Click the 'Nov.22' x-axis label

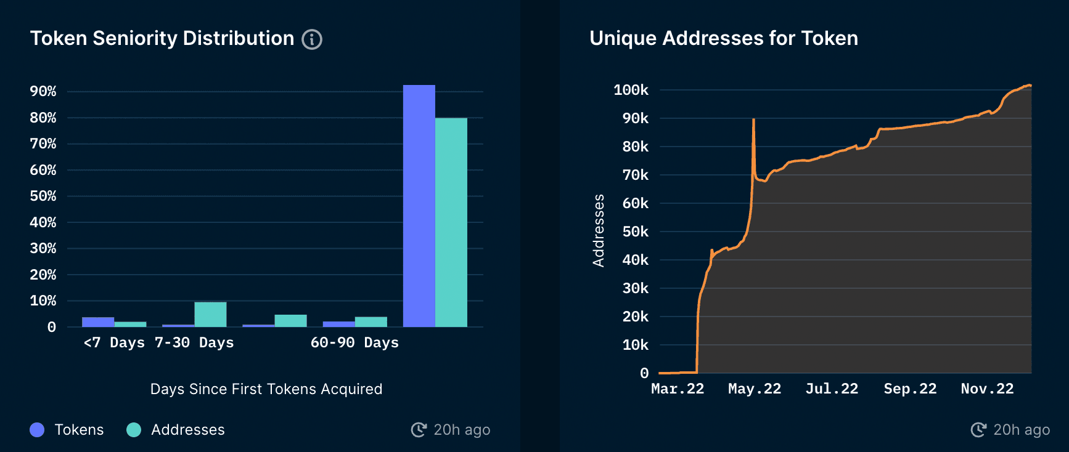(987, 389)
